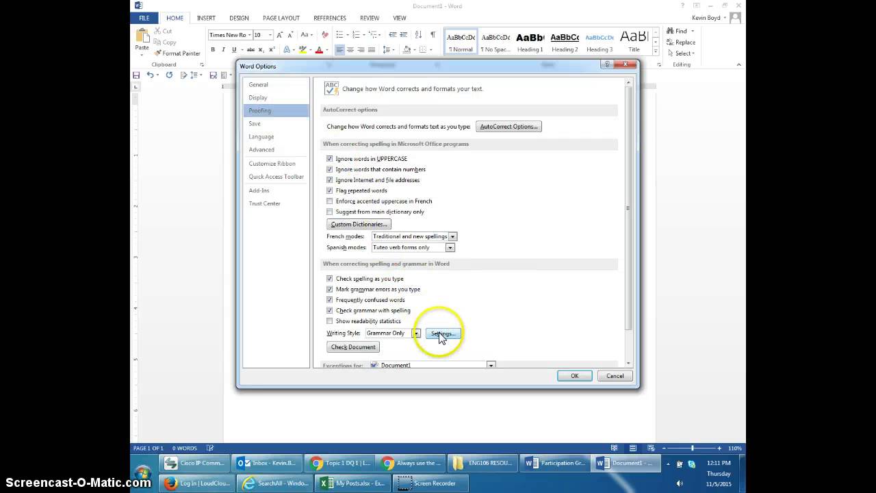Click the Text Highlight Color icon
876x493 pixels.
[303, 49]
